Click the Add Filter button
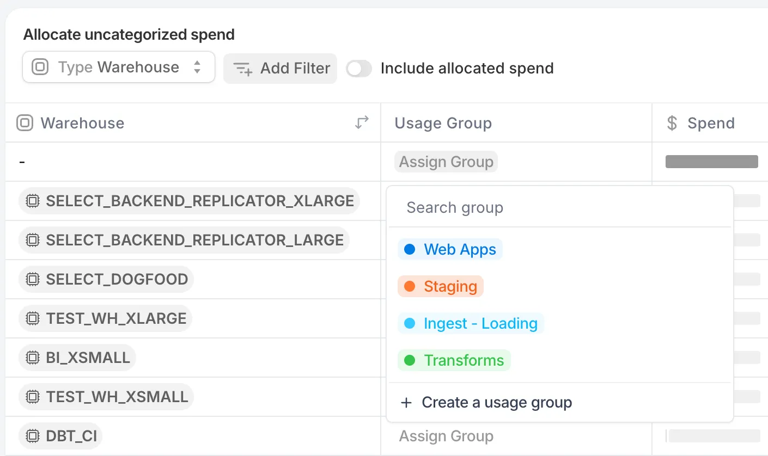 pos(281,69)
